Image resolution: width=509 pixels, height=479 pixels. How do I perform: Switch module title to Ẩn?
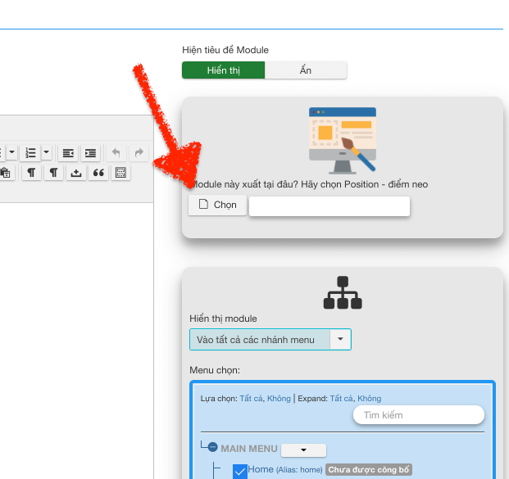(x=306, y=70)
